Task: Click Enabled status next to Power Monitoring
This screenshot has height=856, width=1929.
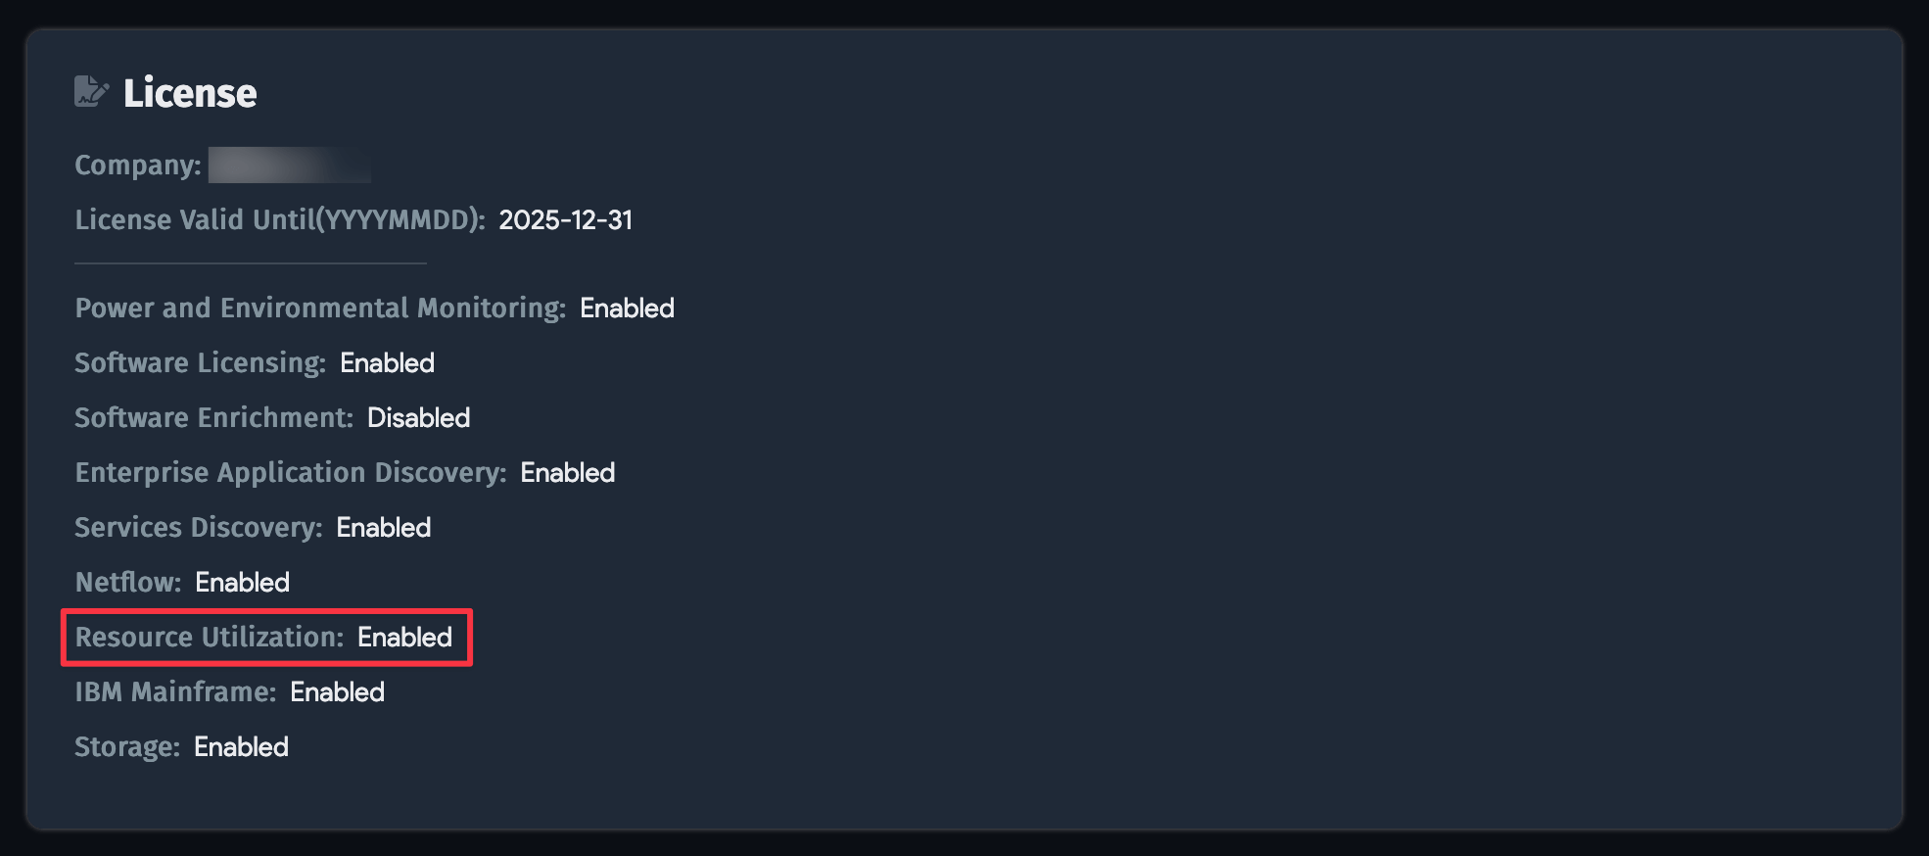Action: tap(627, 309)
